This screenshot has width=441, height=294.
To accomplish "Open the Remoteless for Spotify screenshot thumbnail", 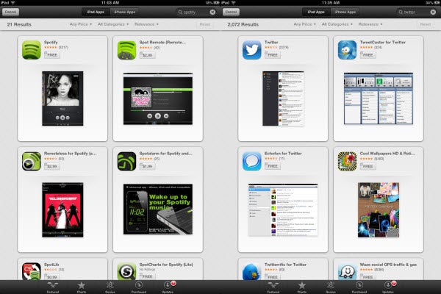I will 62,210.
